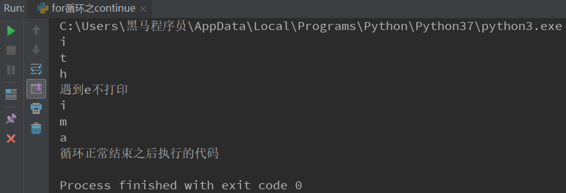
Task: Click the 循环正常结束之后执行的代码 line
Action: click(139, 153)
